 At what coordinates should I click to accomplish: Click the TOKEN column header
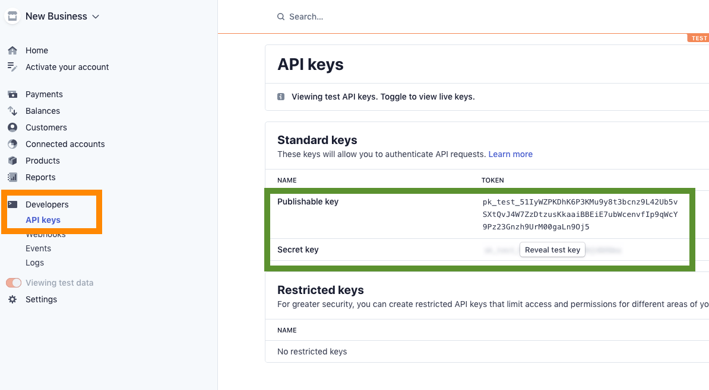pos(493,180)
